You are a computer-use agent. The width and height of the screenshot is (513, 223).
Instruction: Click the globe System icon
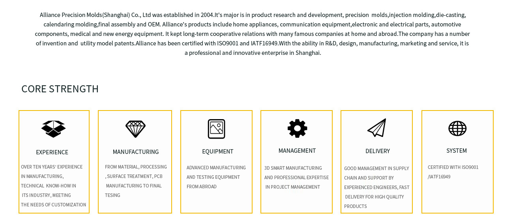tap(457, 128)
